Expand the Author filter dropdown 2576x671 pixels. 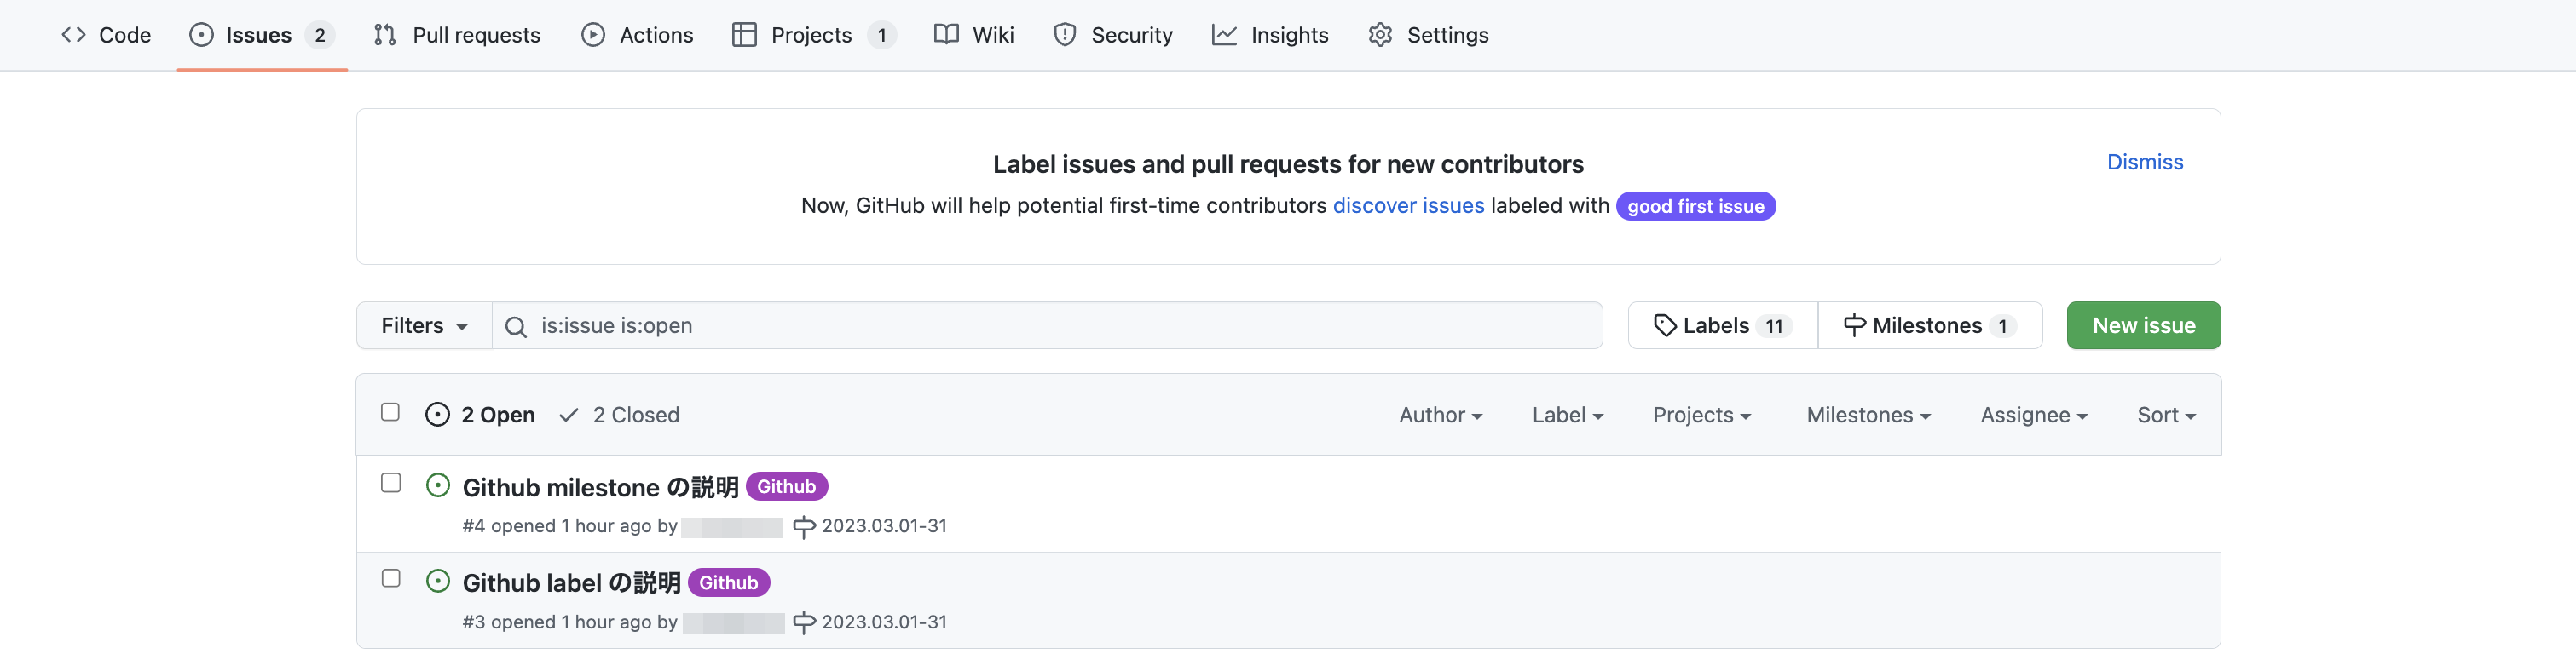tap(1440, 416)
